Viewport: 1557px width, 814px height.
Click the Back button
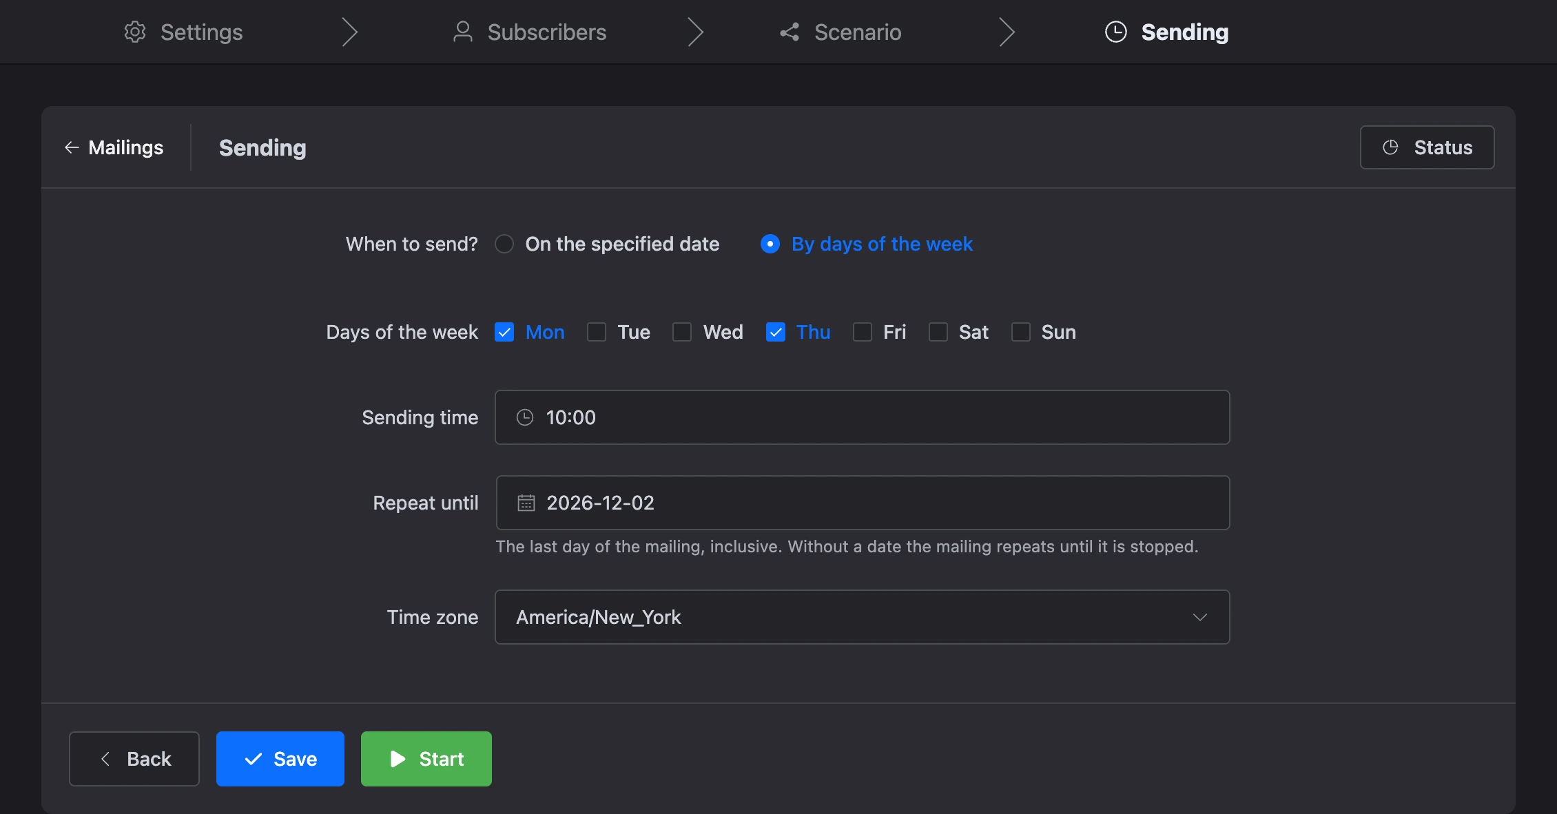point(134,759)
